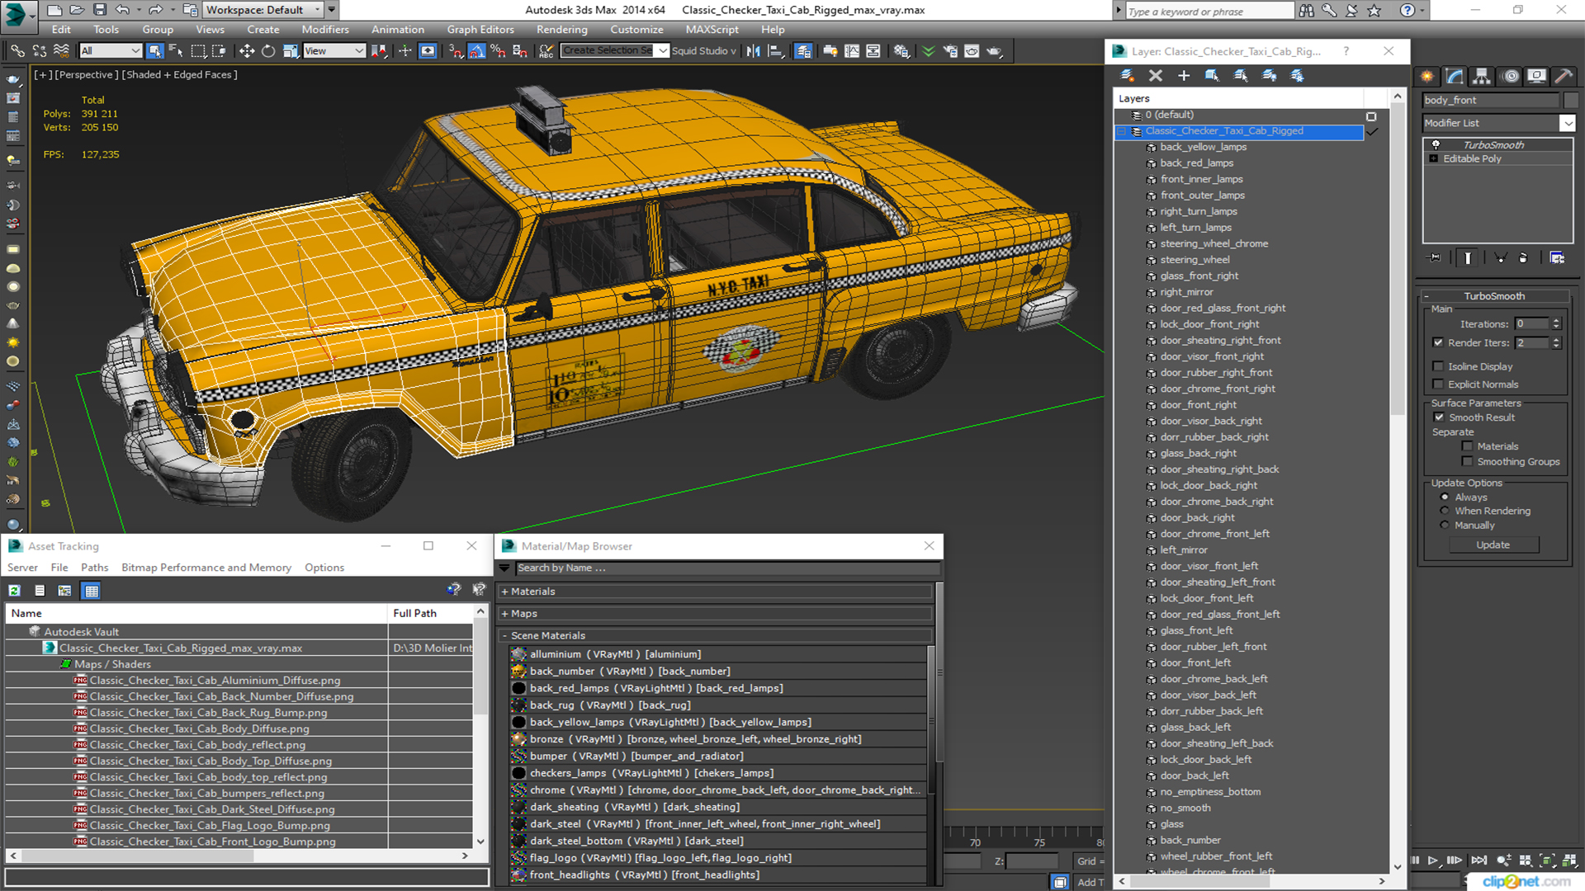Toggle the Angle Snap tool
1585x891 pixels.
point(476,51)
